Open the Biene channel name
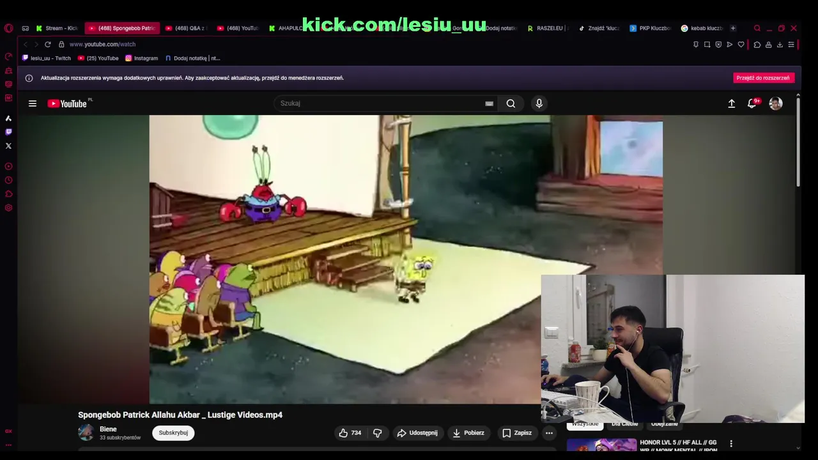Viewport: 818px width, 460px height. tap(108, 429)
